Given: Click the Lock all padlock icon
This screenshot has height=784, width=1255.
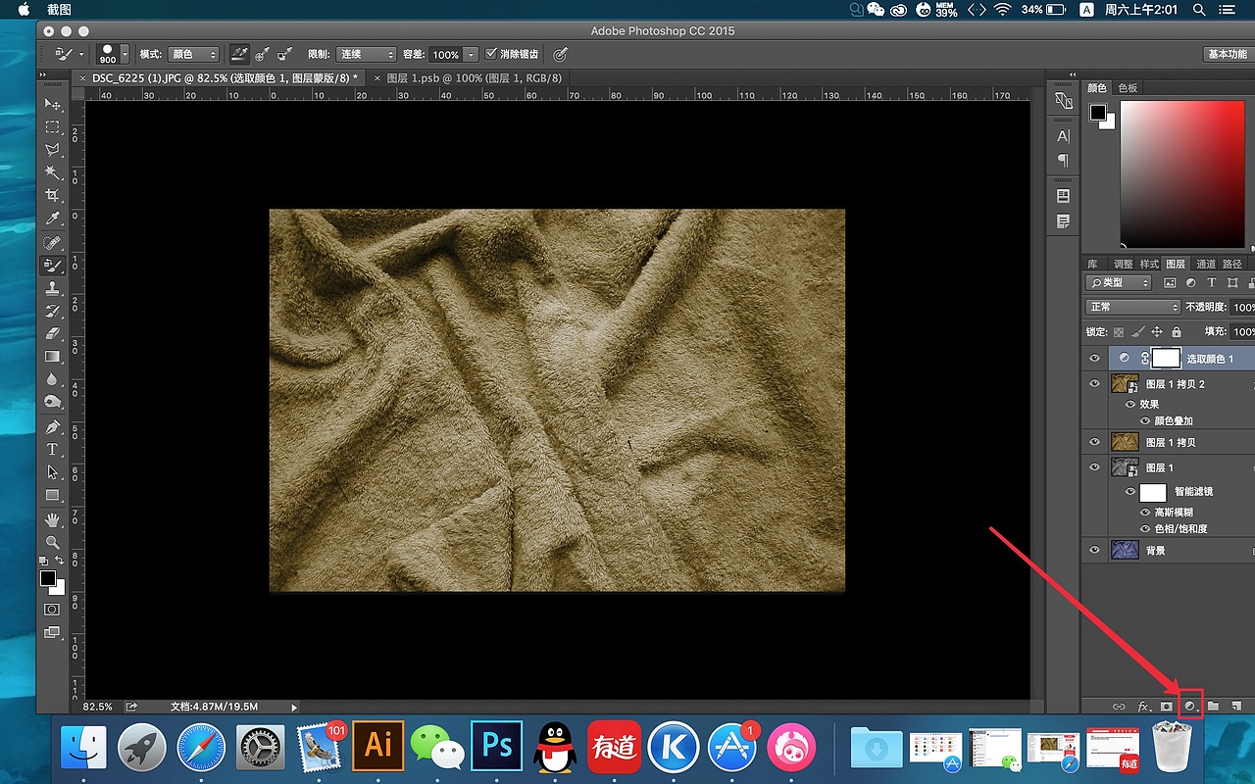Looking at the screenshot, I should coord(1176,332).
